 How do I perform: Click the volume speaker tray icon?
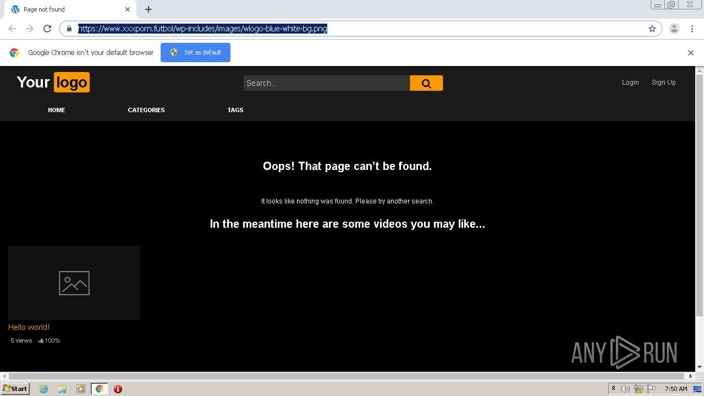[x=625, y=389]
